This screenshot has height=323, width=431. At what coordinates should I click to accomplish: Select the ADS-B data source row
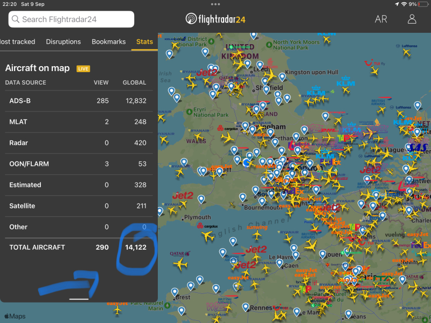pyautogui.click(x=79, y=101)
